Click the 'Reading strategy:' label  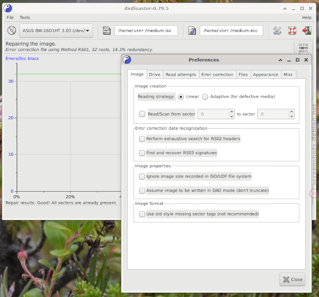point(156,97)
